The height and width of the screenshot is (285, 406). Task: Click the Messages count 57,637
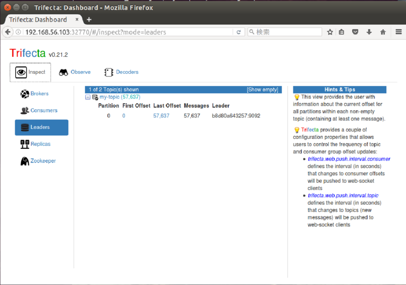192,116
